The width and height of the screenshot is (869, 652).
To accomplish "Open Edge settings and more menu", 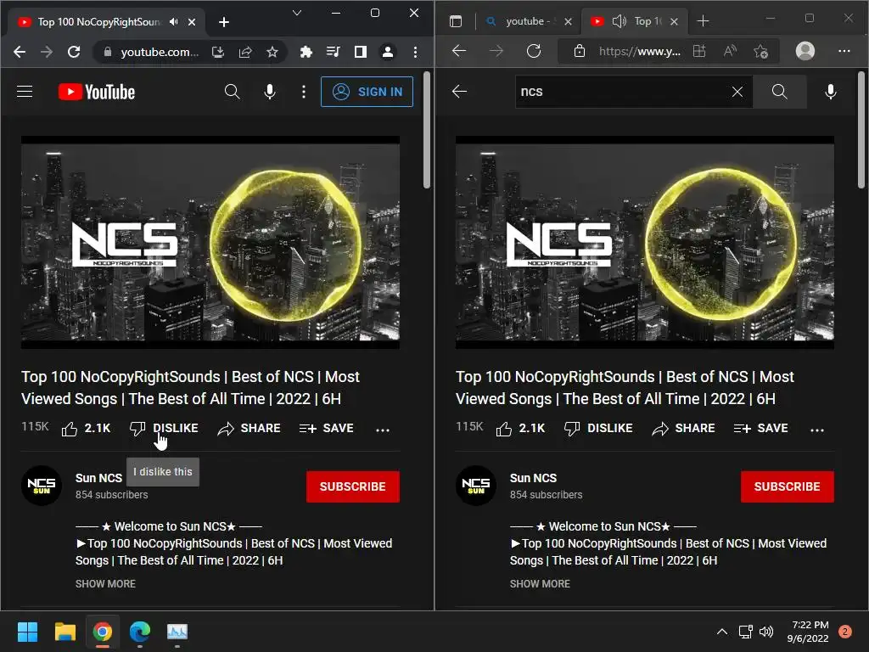I will point(844,51).
